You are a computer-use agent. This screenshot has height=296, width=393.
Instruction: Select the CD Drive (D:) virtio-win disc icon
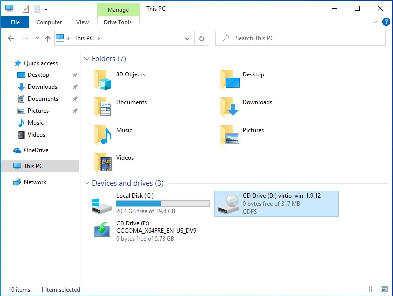(x=228, y=204)
